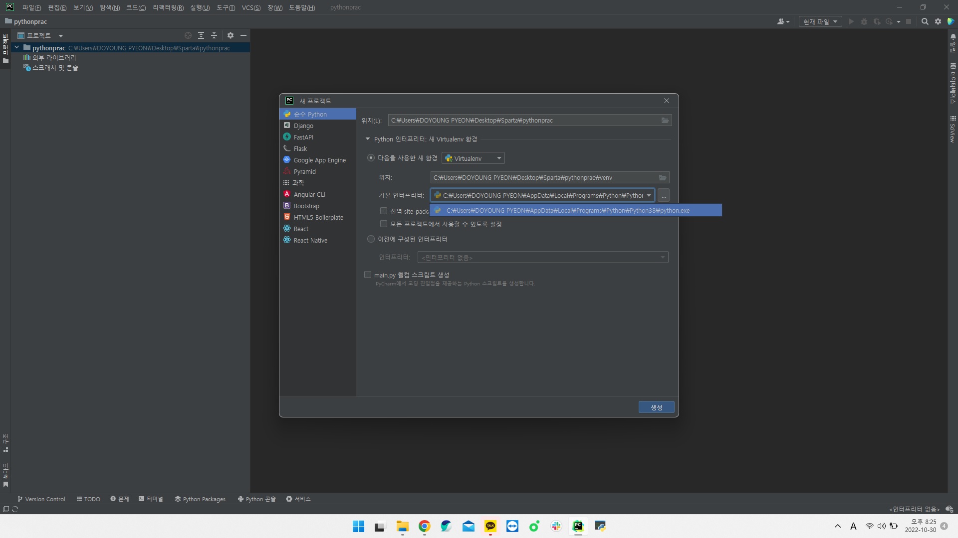Open the 현재 파일 run configuration dropdown
Image resolution: width=958 pixels, height=538 pixels.
pyautogui.click(x=820, y=21)
